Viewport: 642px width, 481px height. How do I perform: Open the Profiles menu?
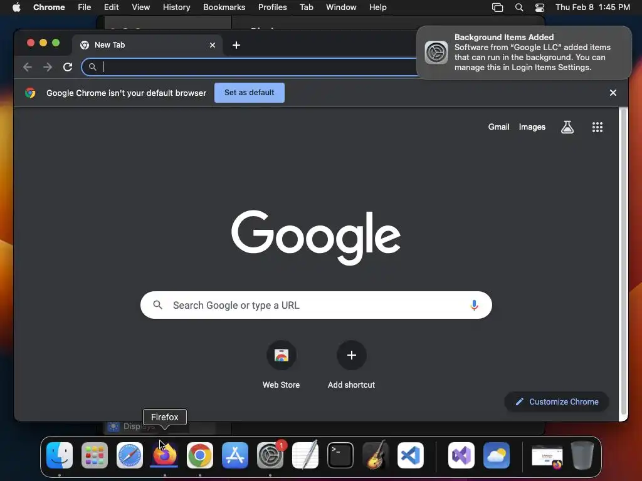tap(272, 8)
